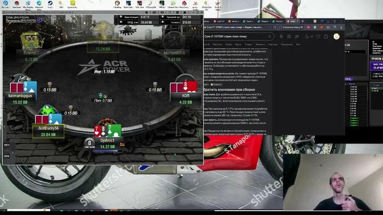Select player Martystill310 seat
The height and width of the screenshot is (215, 383).
click(174, 56)
